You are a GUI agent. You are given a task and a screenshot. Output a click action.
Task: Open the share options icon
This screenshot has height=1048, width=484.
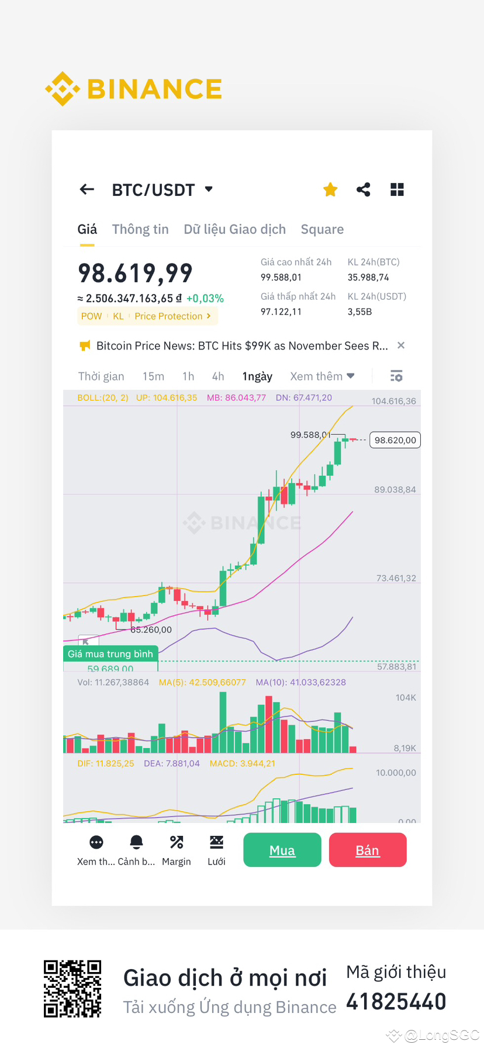tap(364, 189)
